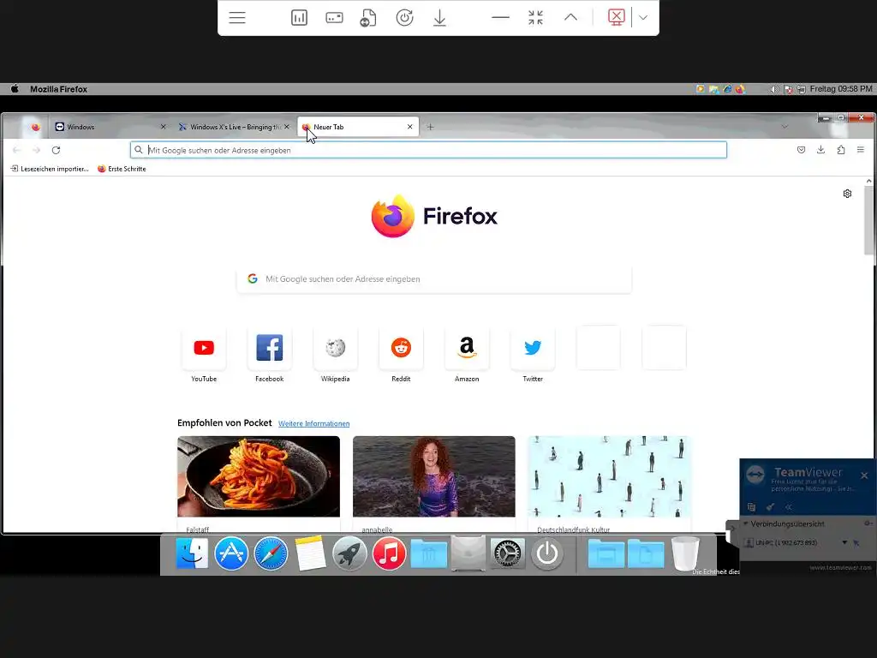Go back with the left arrow button

coord(16,150)
